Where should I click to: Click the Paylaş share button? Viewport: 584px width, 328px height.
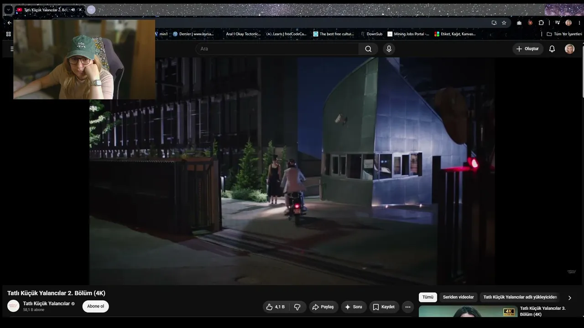pyautogui.click(x=323, y=307)
